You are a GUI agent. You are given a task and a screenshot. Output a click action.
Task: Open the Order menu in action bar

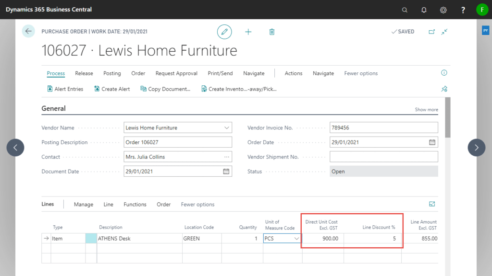(x=138, y=73)
